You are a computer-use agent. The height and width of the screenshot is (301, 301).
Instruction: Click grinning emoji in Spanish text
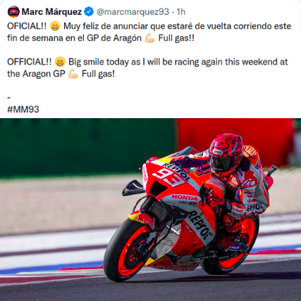[55, 27]
